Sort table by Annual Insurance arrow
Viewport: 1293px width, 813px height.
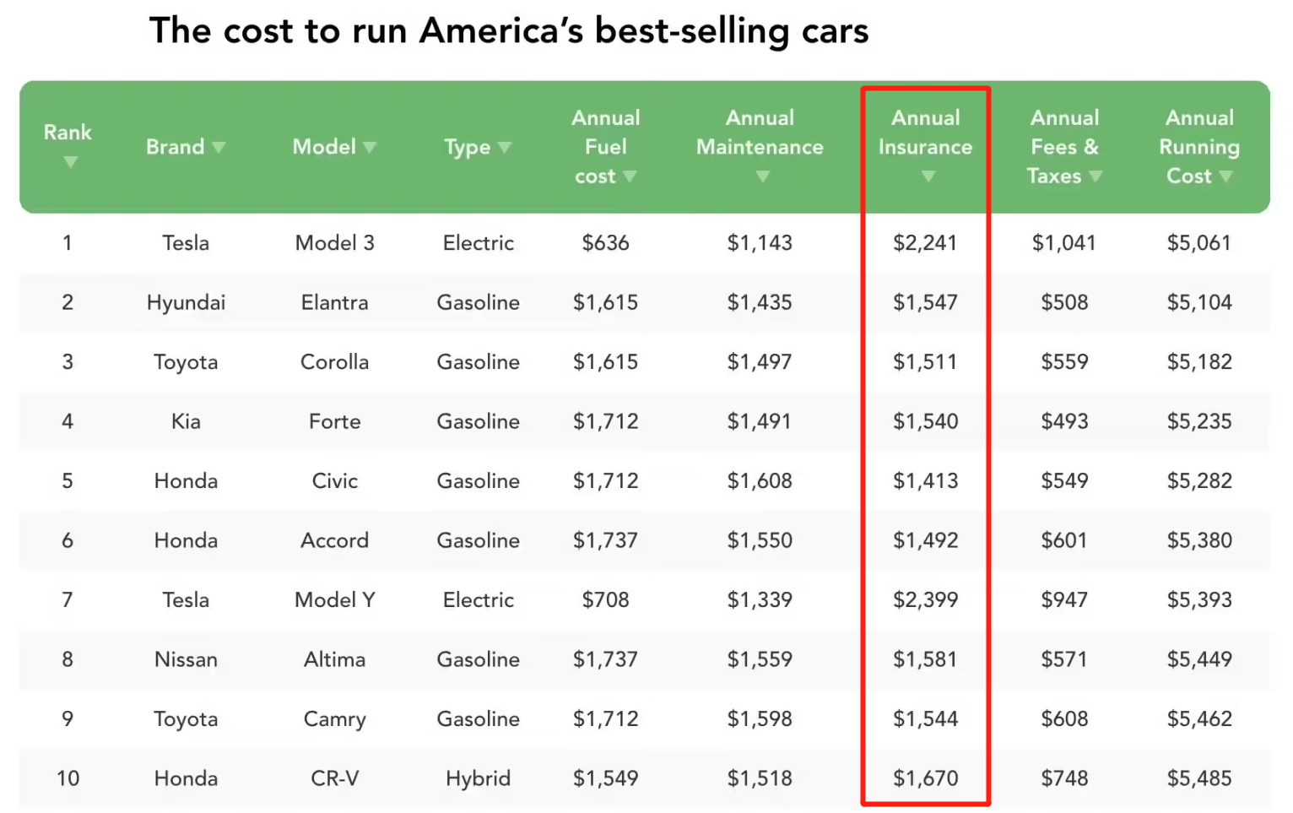928,176
